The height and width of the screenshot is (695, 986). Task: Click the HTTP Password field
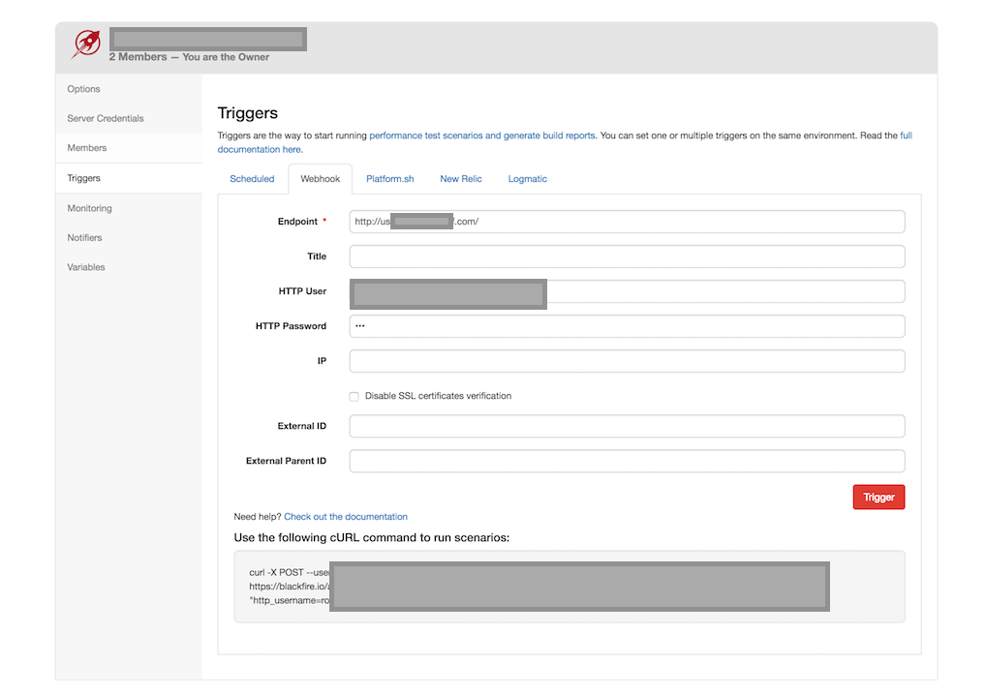(627, 326)
